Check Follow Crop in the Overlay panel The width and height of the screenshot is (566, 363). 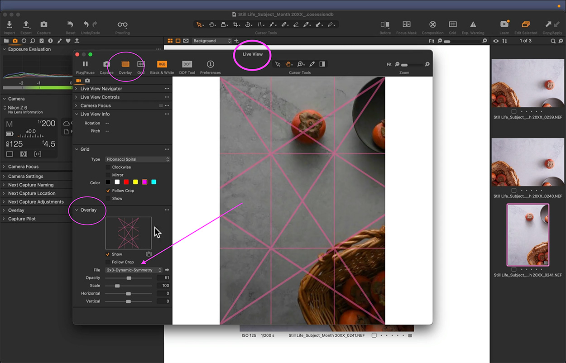tap(108, 262)
